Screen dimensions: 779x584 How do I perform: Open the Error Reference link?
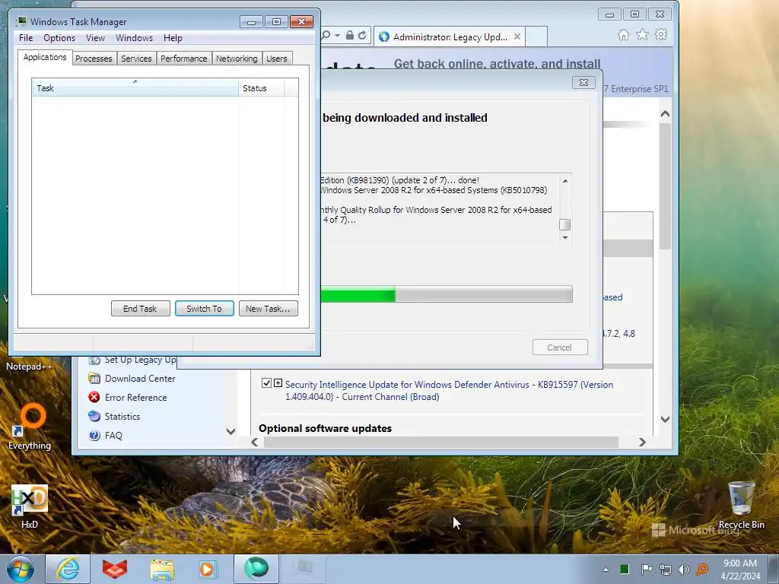point(135,397)
